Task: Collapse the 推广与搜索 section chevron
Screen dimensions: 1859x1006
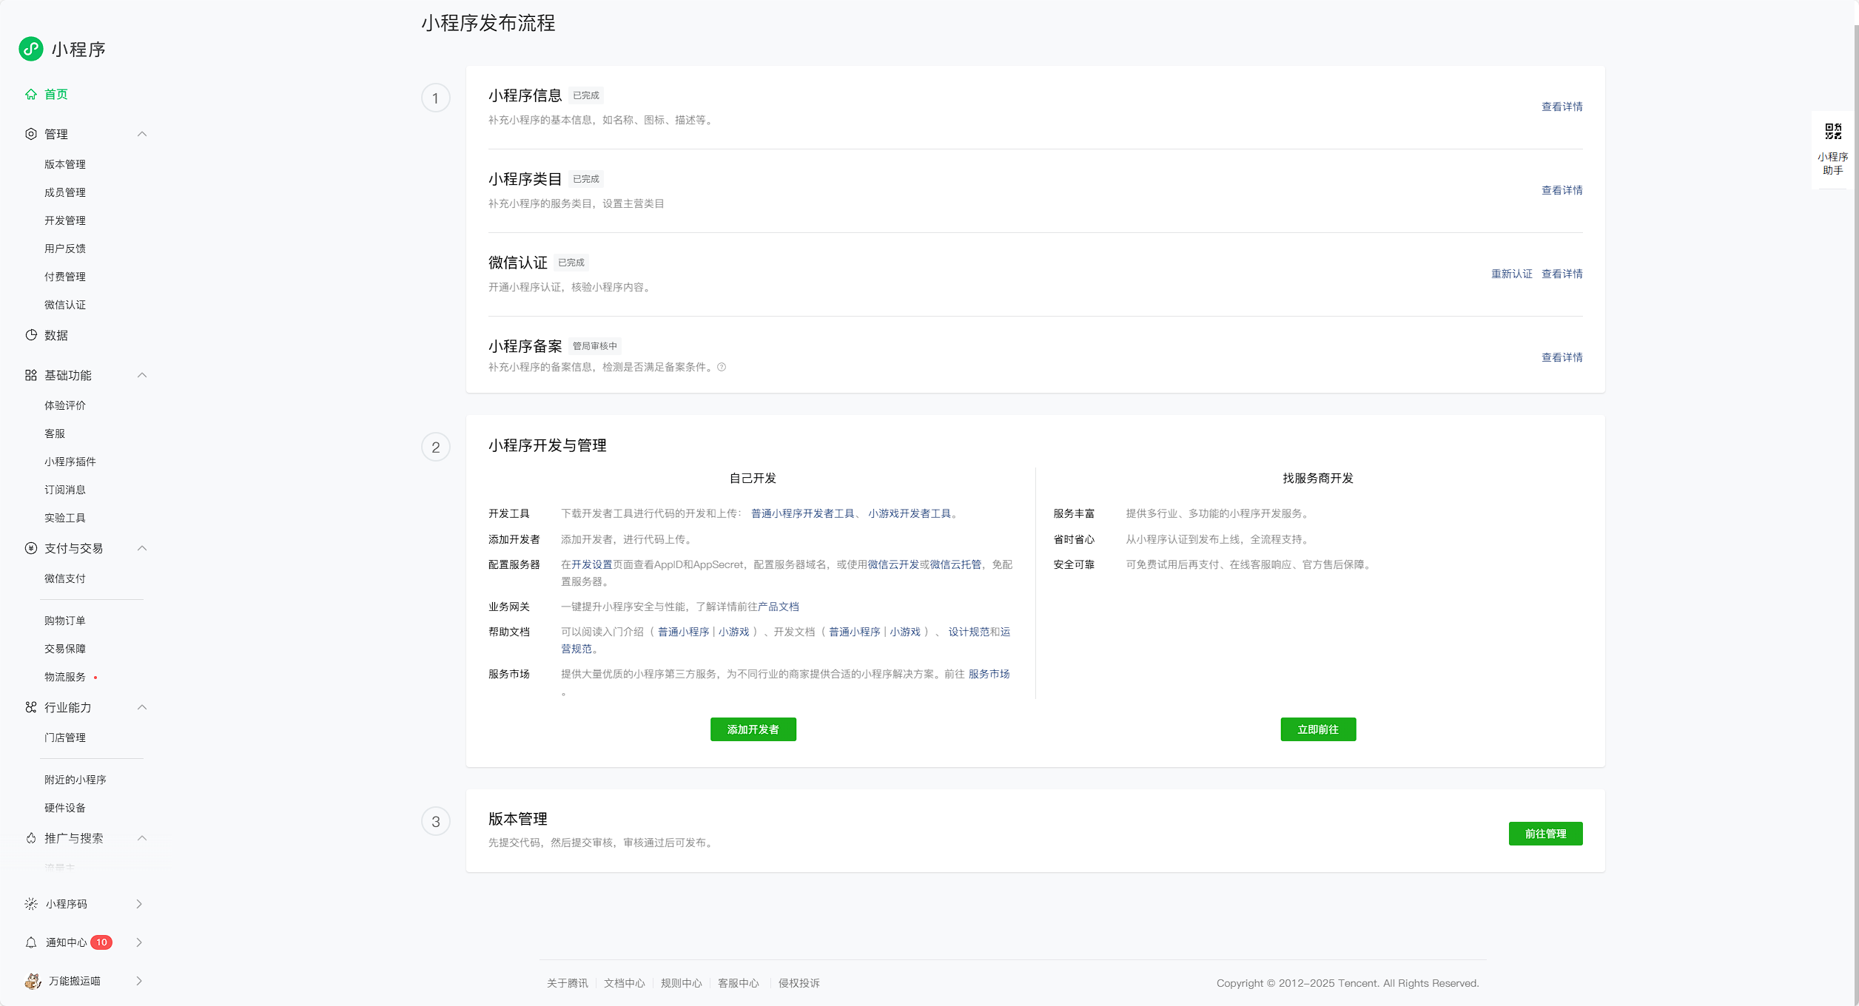Action: pos(142,838)
